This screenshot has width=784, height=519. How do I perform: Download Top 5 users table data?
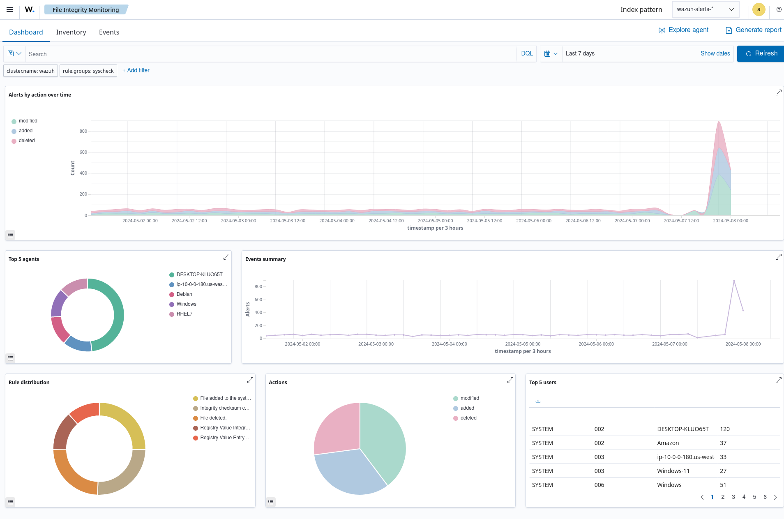tap(538, 401)
